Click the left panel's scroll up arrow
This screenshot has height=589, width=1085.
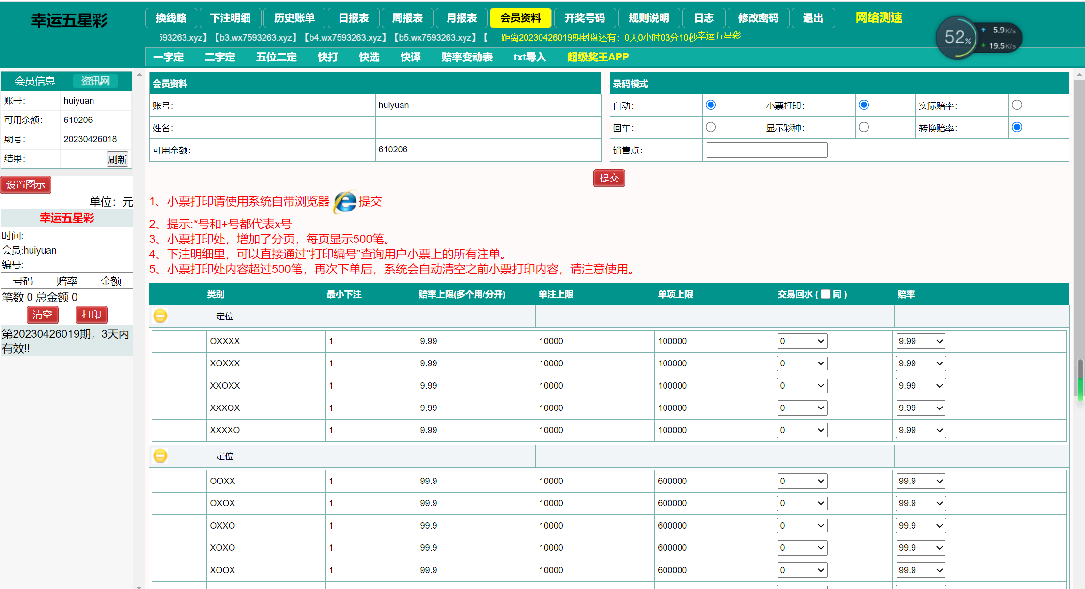point(139,75)
